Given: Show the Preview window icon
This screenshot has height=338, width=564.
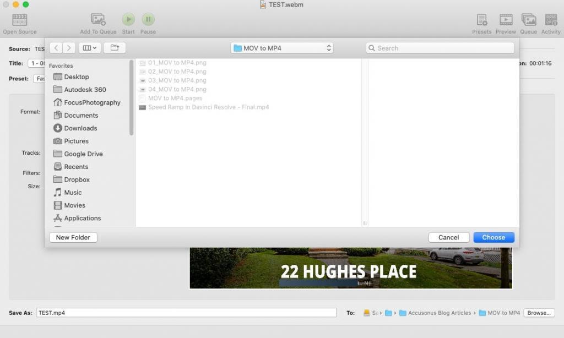Looking at the screenshot, I should coord(506,20).
